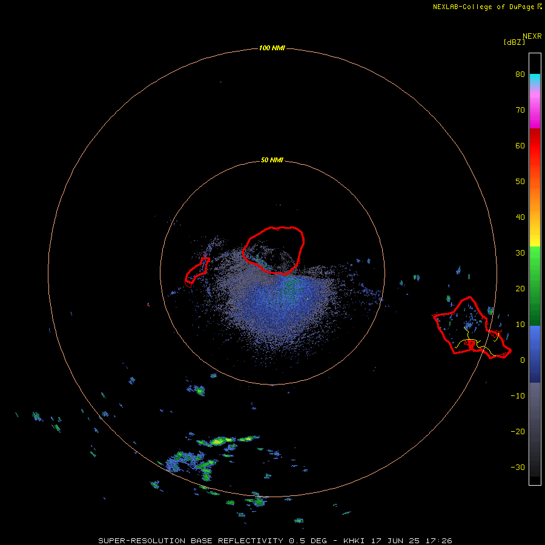
Task: Click the 60 value on dBZ scale
Action: click(520, 145)
